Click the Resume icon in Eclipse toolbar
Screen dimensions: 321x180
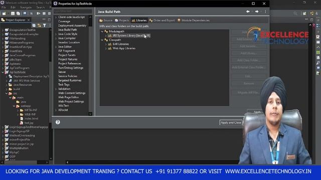coord(38,13)
